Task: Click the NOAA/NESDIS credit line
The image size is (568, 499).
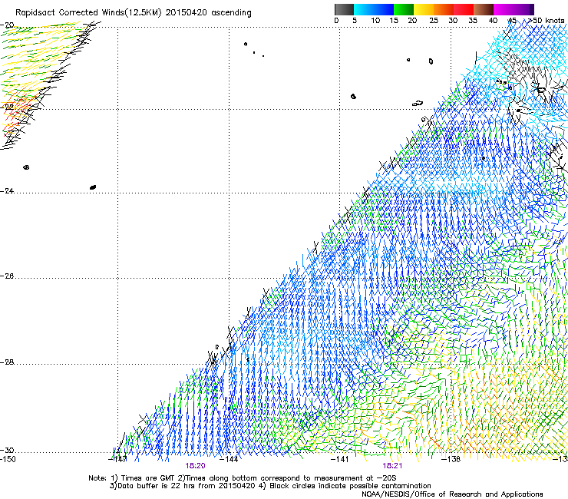Action: [452, 494]
